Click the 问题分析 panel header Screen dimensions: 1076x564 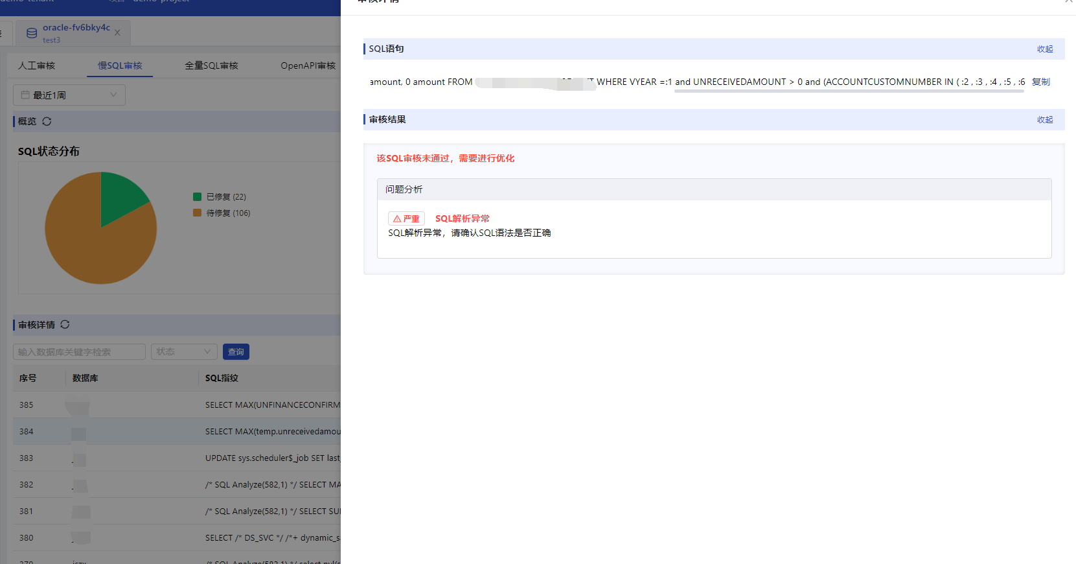click(x=714, y=189)
